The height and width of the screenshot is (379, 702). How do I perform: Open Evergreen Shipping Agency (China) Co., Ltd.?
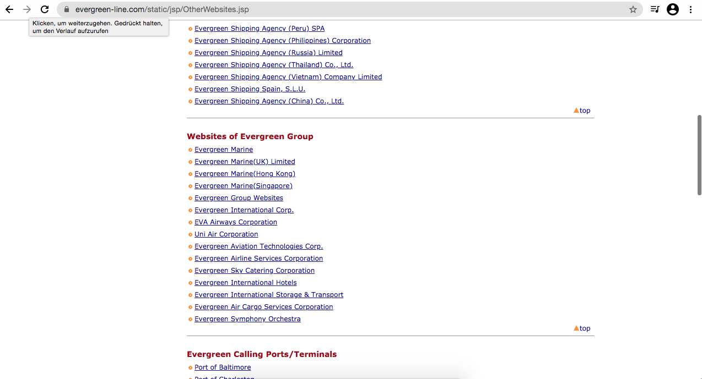coord(269,101)
